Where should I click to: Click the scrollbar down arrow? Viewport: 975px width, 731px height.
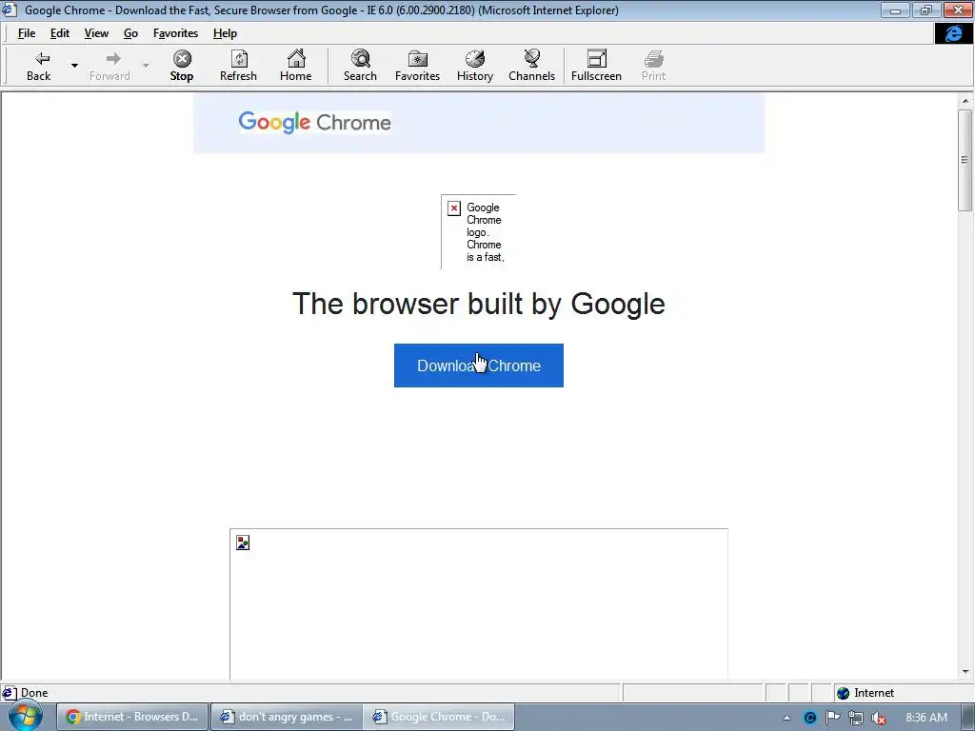[x=965, y=671]
